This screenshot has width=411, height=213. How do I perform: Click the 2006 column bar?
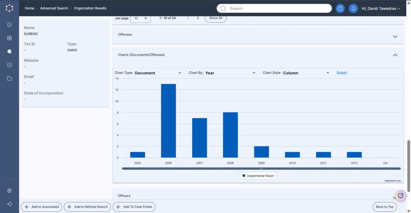(169, 121)
